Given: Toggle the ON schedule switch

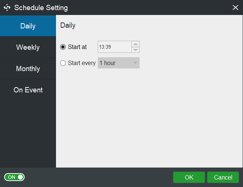Looking at the screenshot, I should (x=14, y=177).
